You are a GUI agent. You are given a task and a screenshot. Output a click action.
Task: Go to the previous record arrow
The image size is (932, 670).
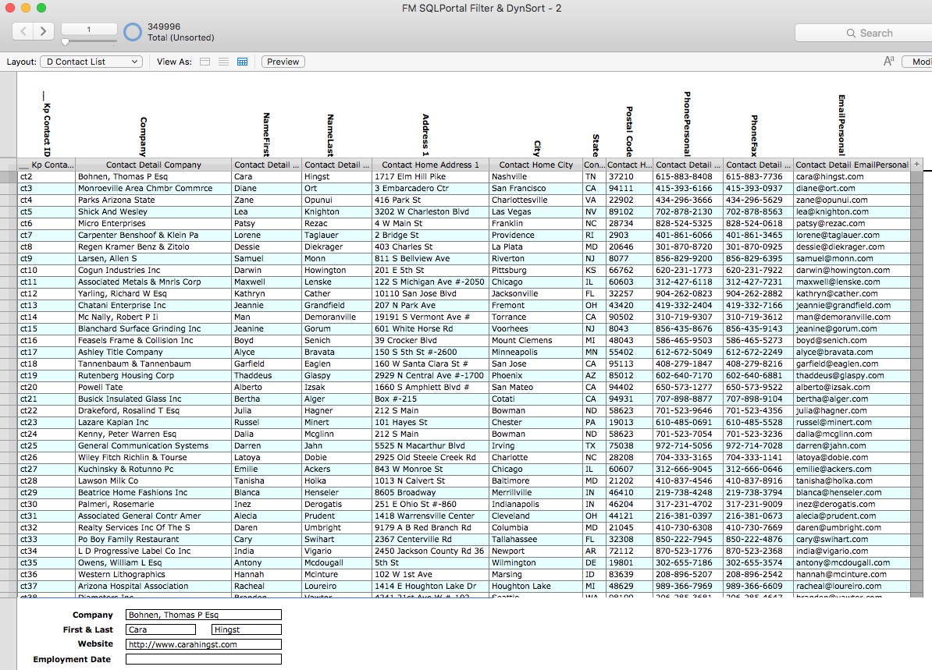click(23, 31)
